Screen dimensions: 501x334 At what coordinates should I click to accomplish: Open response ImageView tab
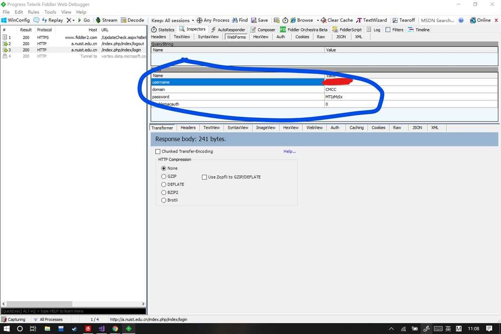tap(266, 127)
